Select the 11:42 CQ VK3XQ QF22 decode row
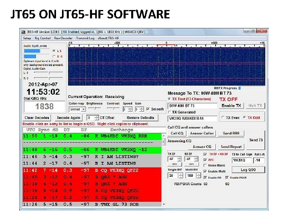Image resolution: width=288 pixels, height=216 pixels. click(x=93, y=170)
